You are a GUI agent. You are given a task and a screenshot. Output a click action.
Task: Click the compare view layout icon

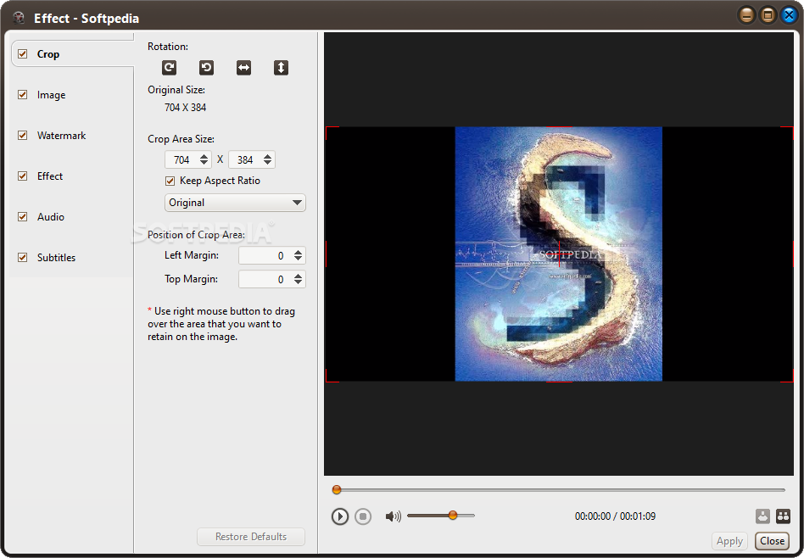783,516
